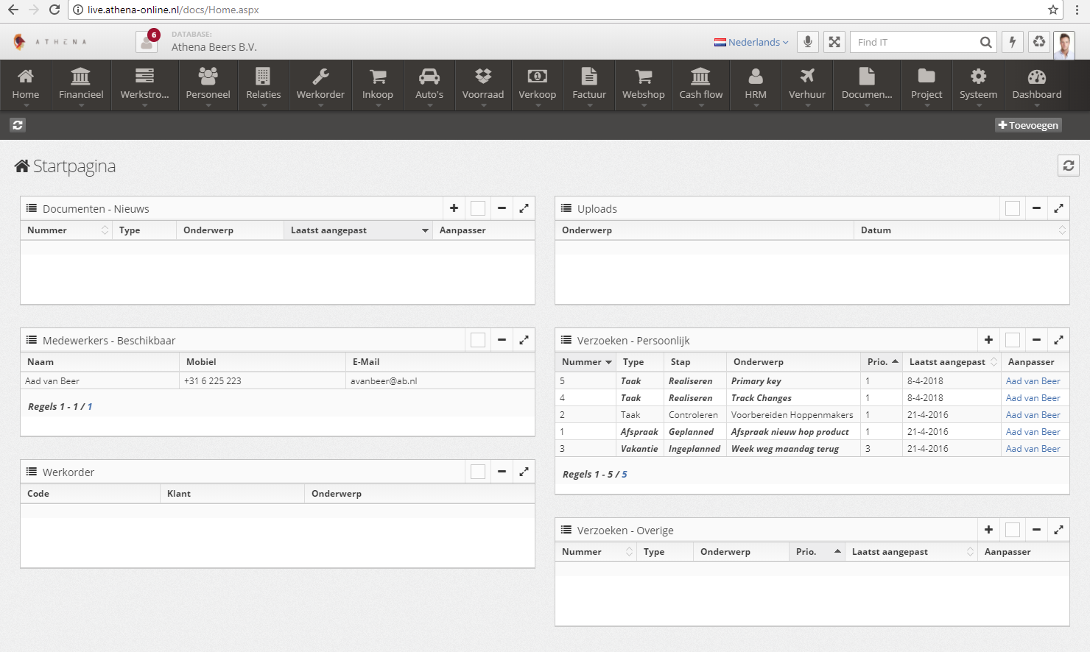Click the microphone voice search icon

pyautogui.click(x=808, y=42)
